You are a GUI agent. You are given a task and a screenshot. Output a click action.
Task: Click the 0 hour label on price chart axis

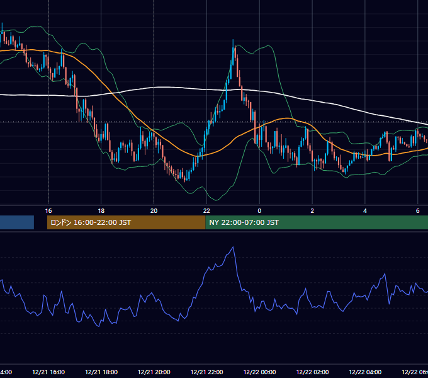pos(259,211)
